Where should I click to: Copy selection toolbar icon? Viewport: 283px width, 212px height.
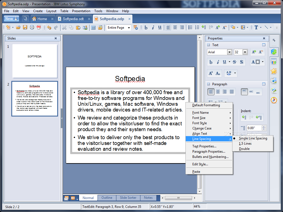click(x=71, y=28)
